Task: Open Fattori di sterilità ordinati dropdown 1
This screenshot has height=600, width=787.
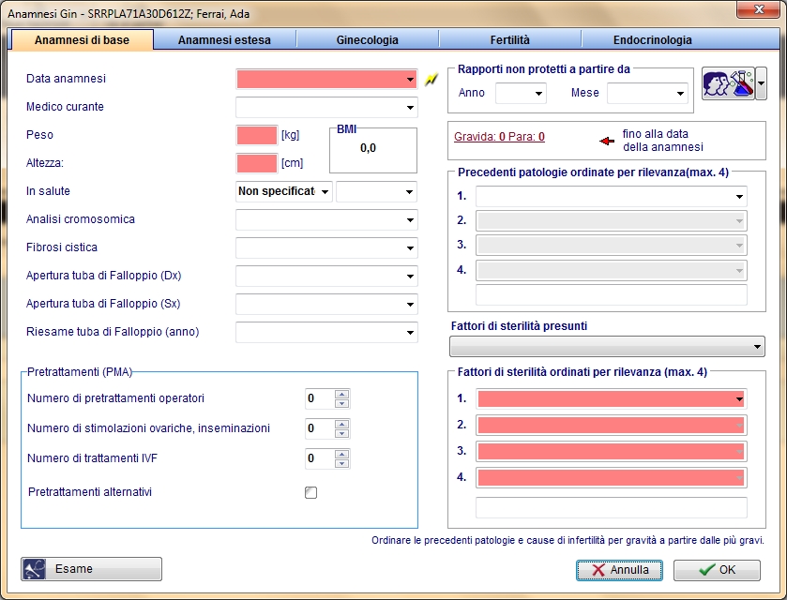Action: (739, 398)
